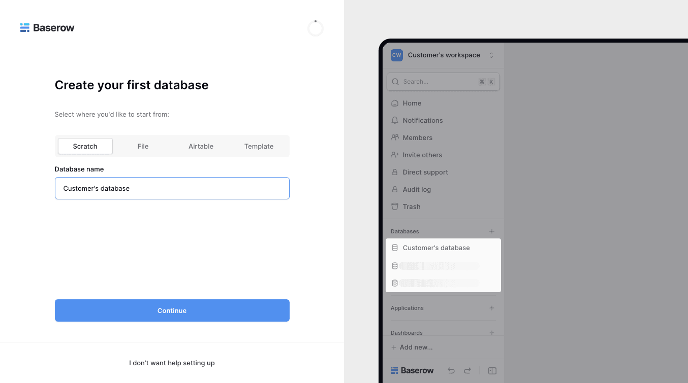688x383 pixels.
Task: Switch to the File tab
Action: (143, 146)
